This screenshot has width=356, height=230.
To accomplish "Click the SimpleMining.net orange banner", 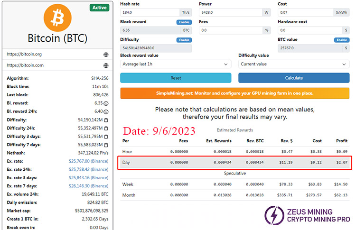I will click(235, 93).
